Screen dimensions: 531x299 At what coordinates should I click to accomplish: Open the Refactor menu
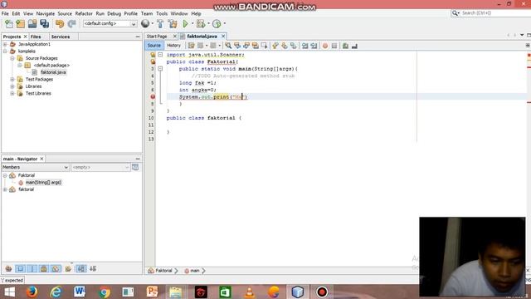tap(84, 13)
